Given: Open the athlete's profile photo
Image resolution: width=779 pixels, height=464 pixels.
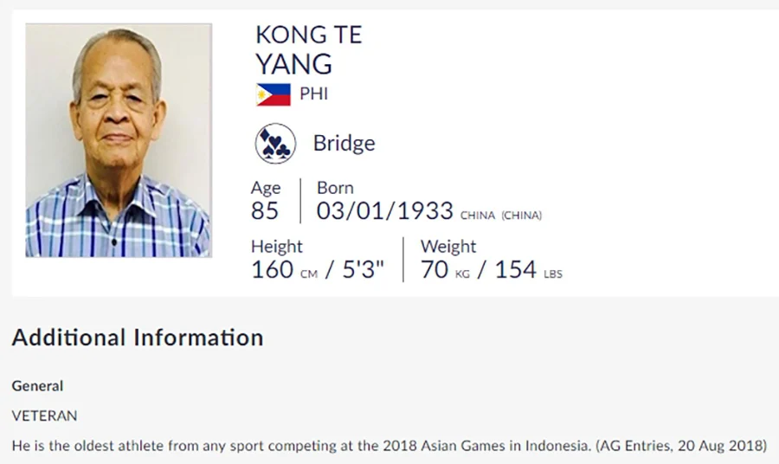Looking at the screenshot, I should pos(119,140).
